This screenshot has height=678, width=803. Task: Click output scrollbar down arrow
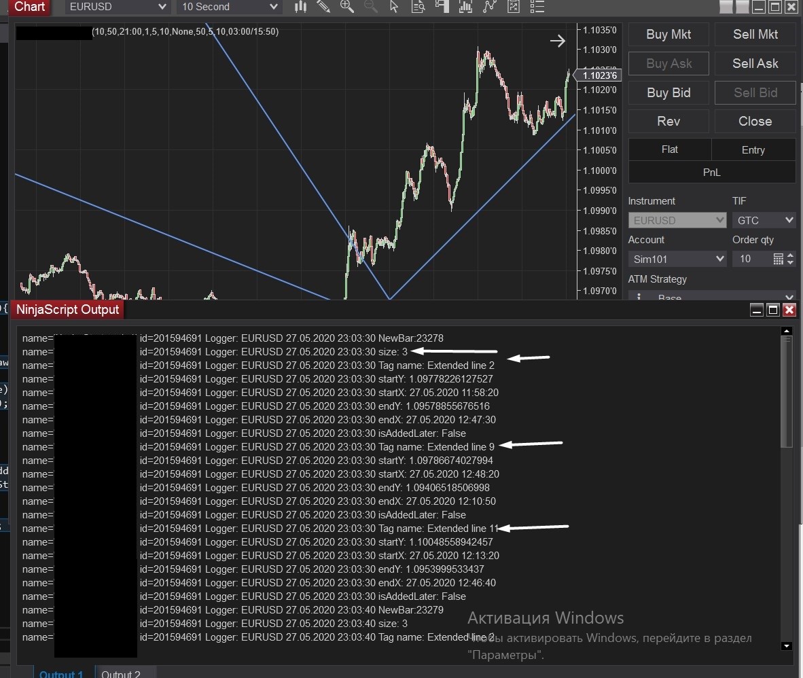(787, 646)
